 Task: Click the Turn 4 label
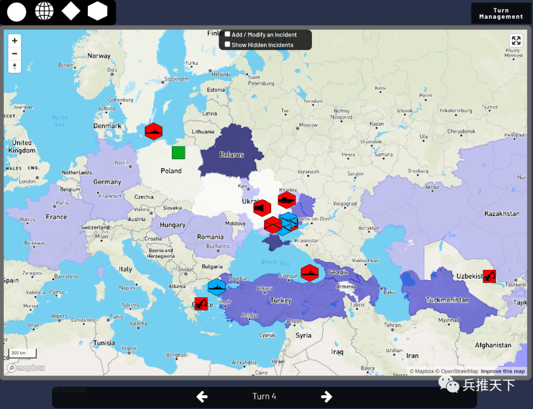point(264,396)
